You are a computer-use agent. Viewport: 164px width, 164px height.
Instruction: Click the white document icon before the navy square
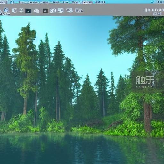click(x=21, y=11)
